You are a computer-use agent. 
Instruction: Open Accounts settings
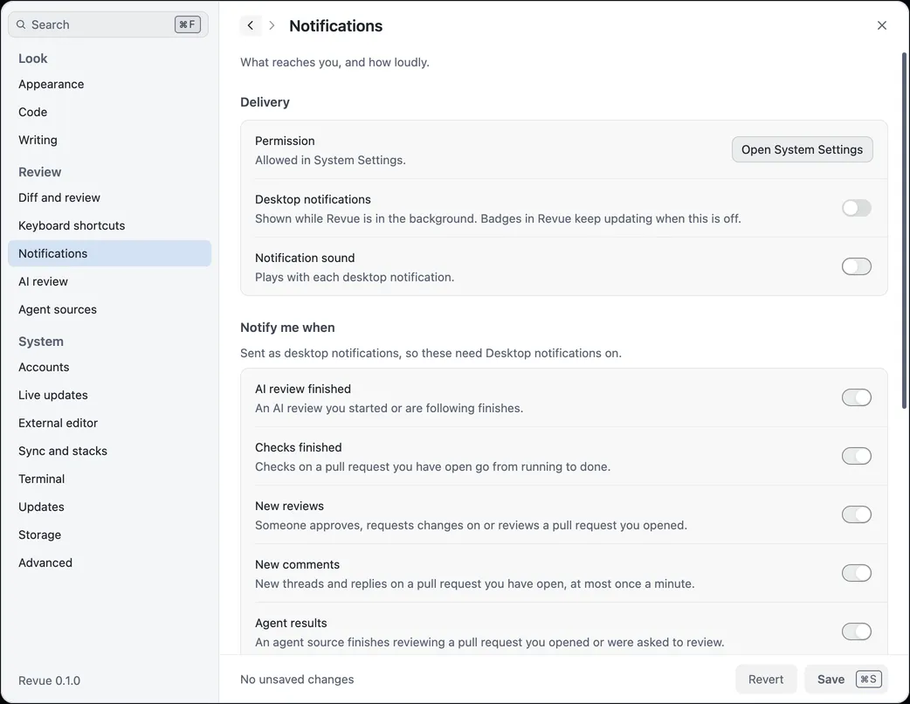coord(110,367)
